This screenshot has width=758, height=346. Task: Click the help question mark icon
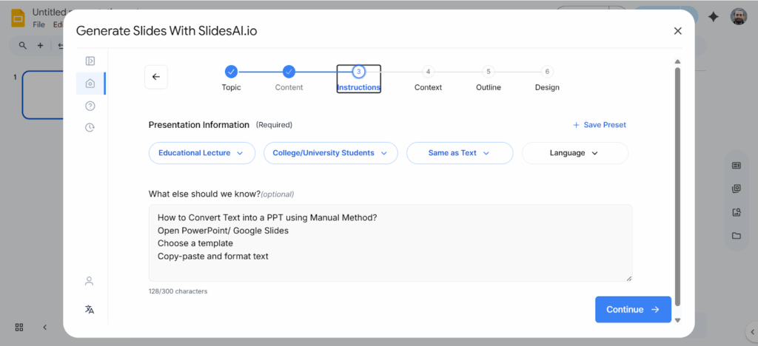[x=90, y=106]
